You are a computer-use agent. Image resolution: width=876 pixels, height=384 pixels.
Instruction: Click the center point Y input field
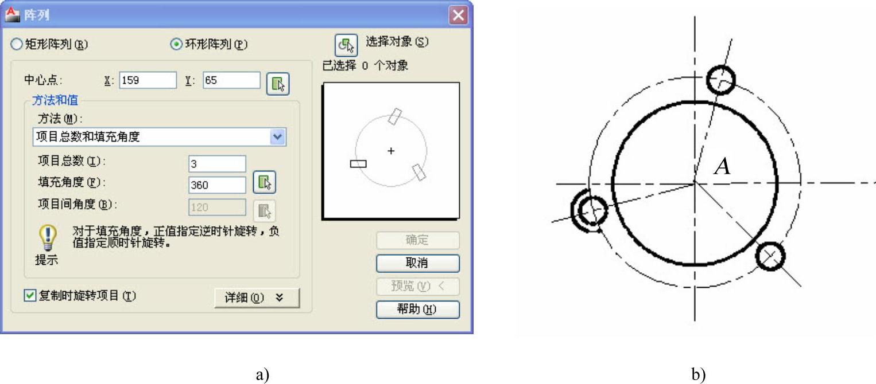coord(232,80)
